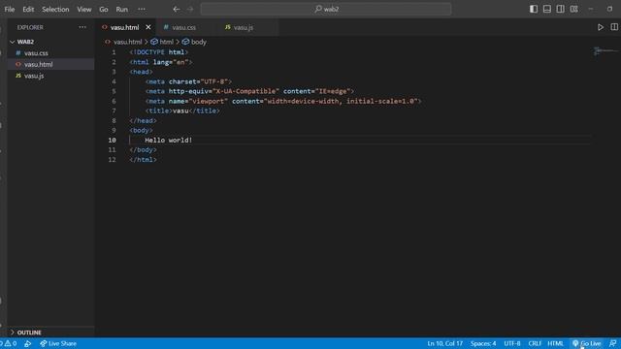This screenshot has height=349, width=621.
Task: Go back with the left arrow
Action: (x=177, y=9)
